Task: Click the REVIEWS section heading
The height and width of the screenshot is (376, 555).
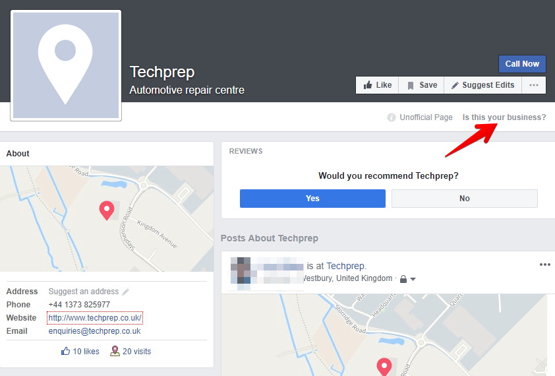Action: coord(246,151)
